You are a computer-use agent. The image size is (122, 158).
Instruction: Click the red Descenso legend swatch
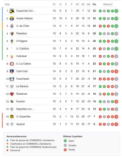click(7, 150)
